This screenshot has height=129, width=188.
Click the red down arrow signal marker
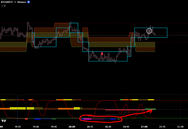(102, 54)
